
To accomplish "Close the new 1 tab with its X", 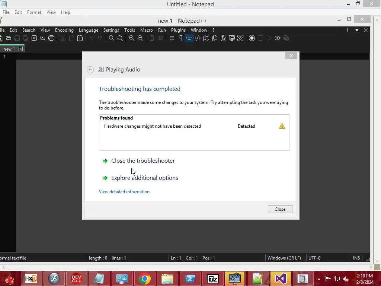I will [21, 49].
